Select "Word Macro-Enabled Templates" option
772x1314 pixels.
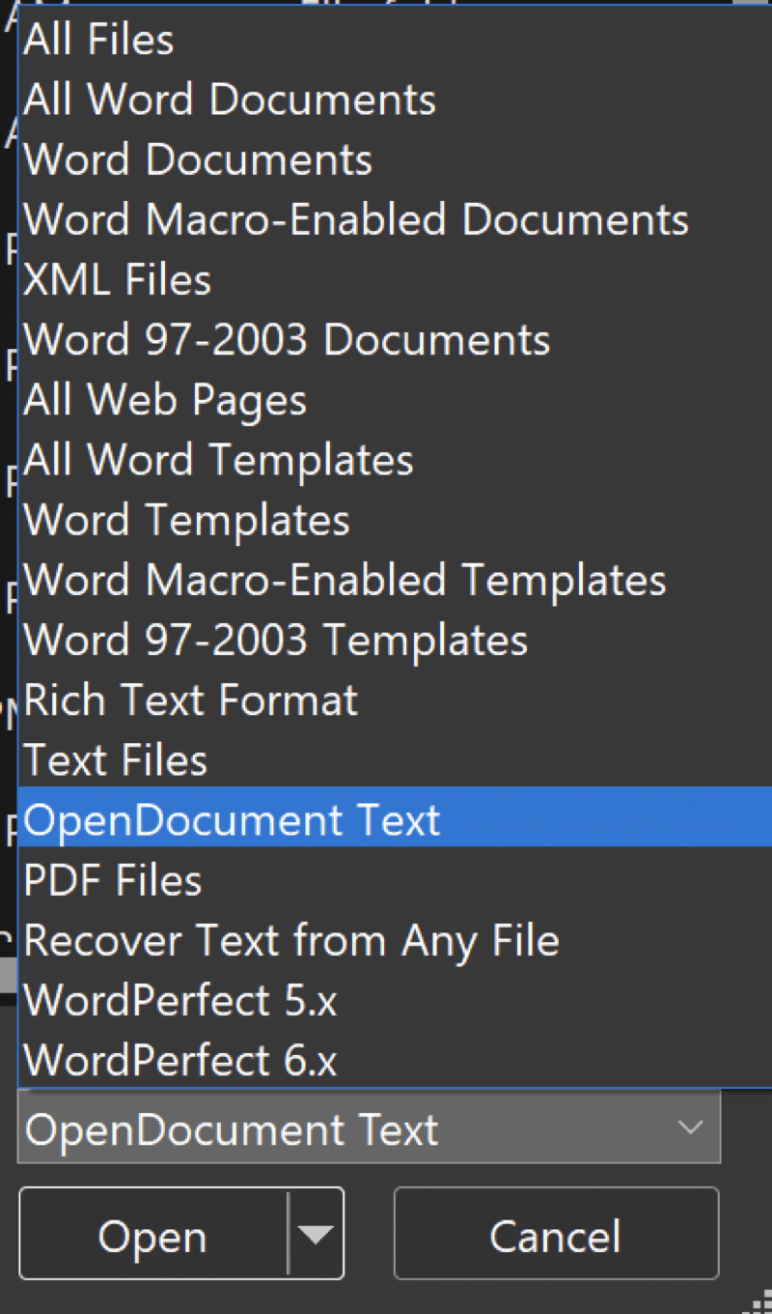coord(345,580)
